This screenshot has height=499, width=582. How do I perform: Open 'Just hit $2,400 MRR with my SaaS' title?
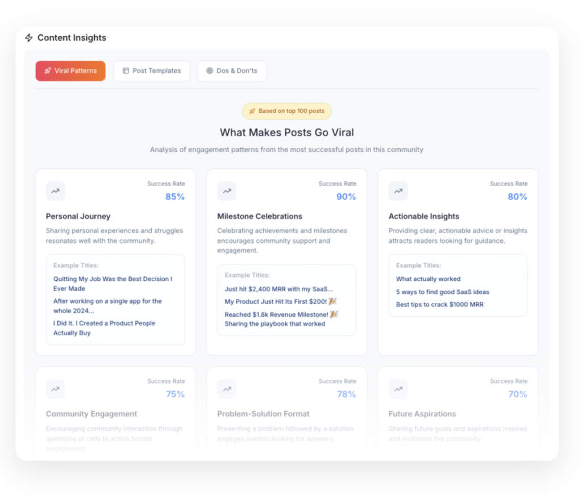tap(278, 289)
